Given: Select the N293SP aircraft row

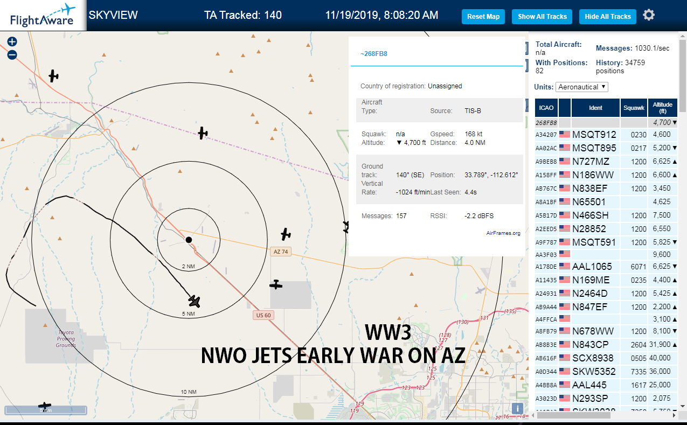Looking at the screenshot, I should [606, 398].
